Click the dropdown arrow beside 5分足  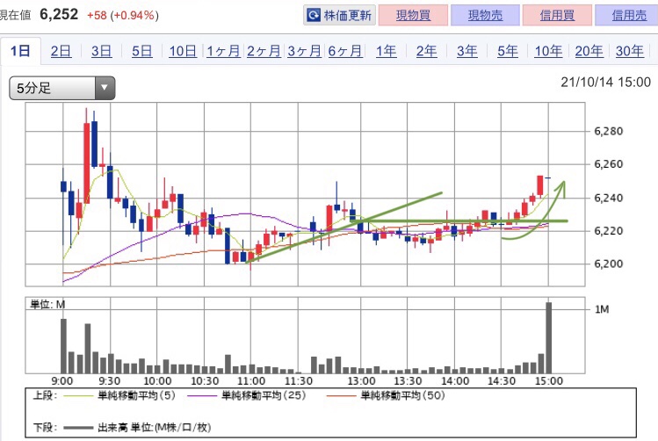pos(105,88)
